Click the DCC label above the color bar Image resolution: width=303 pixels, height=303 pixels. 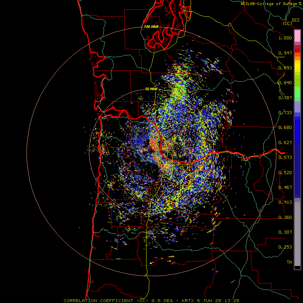click(296, 20)
